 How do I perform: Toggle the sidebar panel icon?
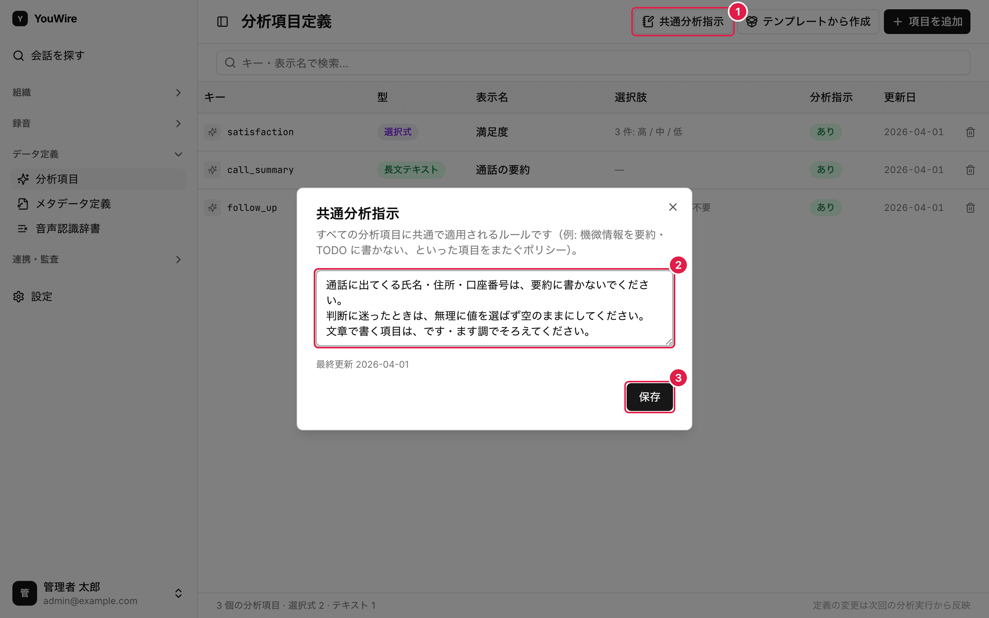click(x=222, y=22)
